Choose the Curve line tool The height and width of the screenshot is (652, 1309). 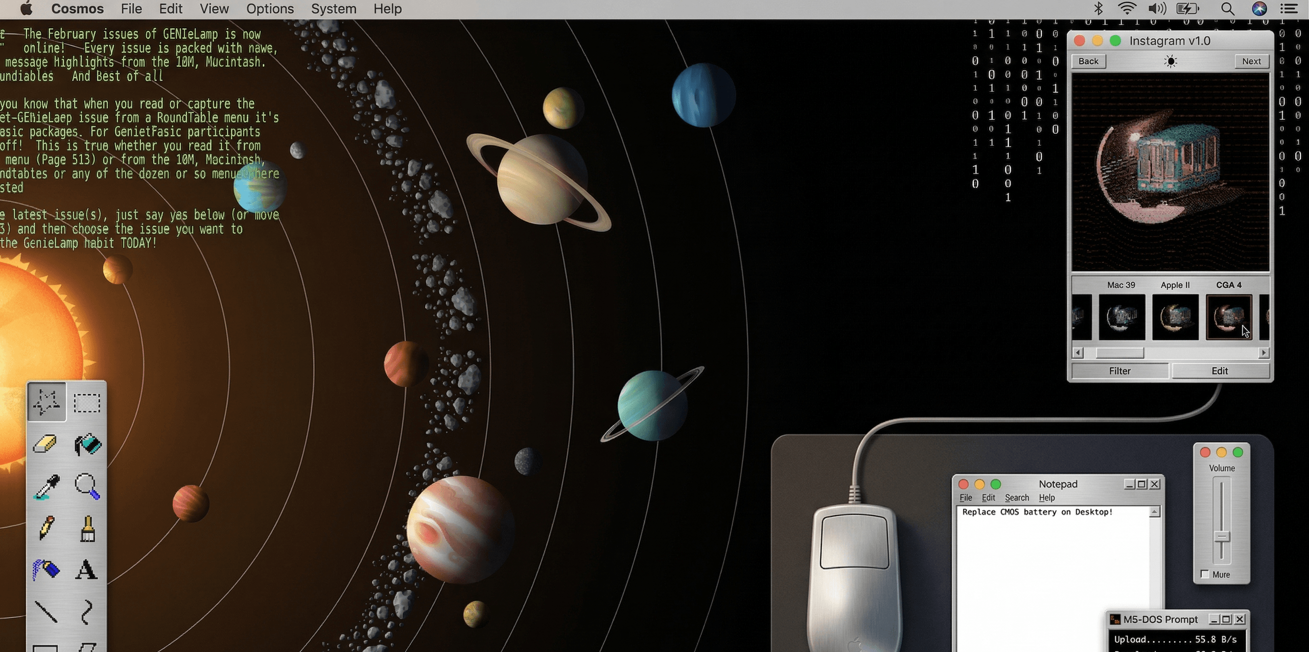(87, 611)
